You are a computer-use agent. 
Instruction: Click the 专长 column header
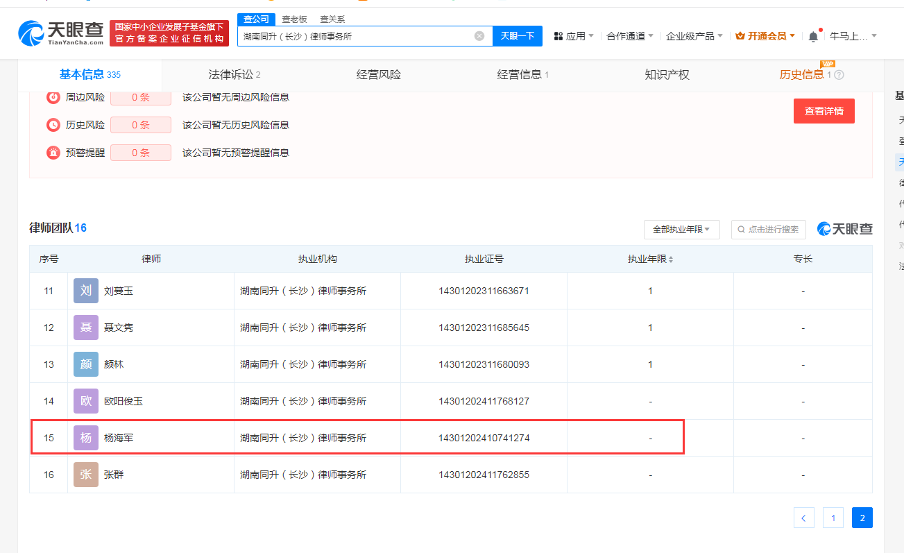(803, 259)
